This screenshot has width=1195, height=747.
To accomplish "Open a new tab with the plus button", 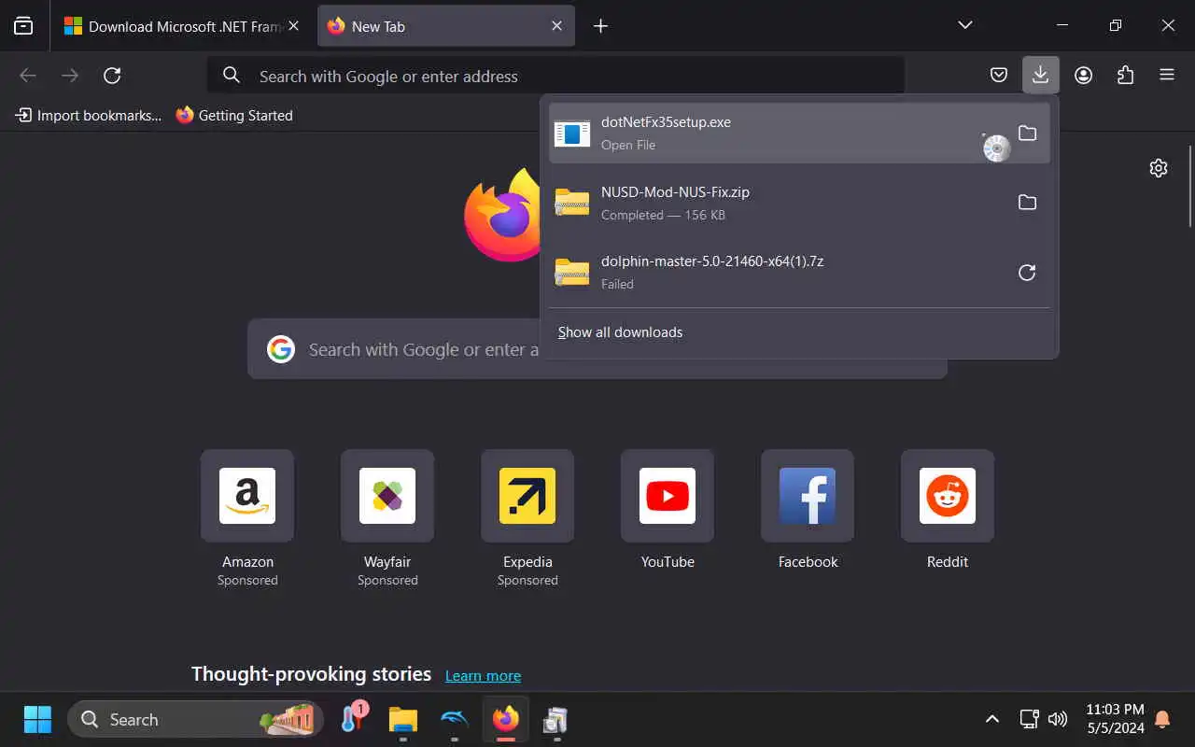I will tap(601, 26).
